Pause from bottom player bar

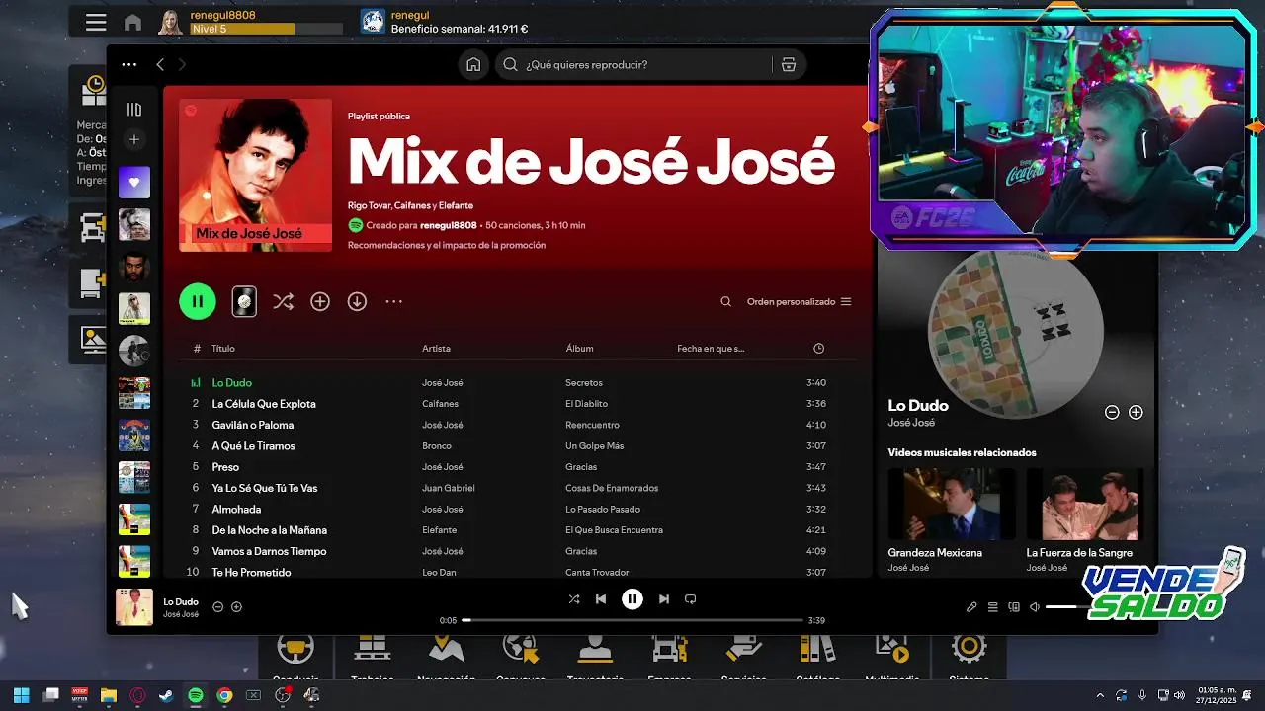[632, 598]
